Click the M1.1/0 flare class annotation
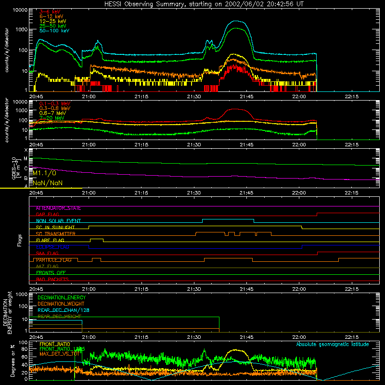Viewport: 385px width, 385px height. click(44, 173)
